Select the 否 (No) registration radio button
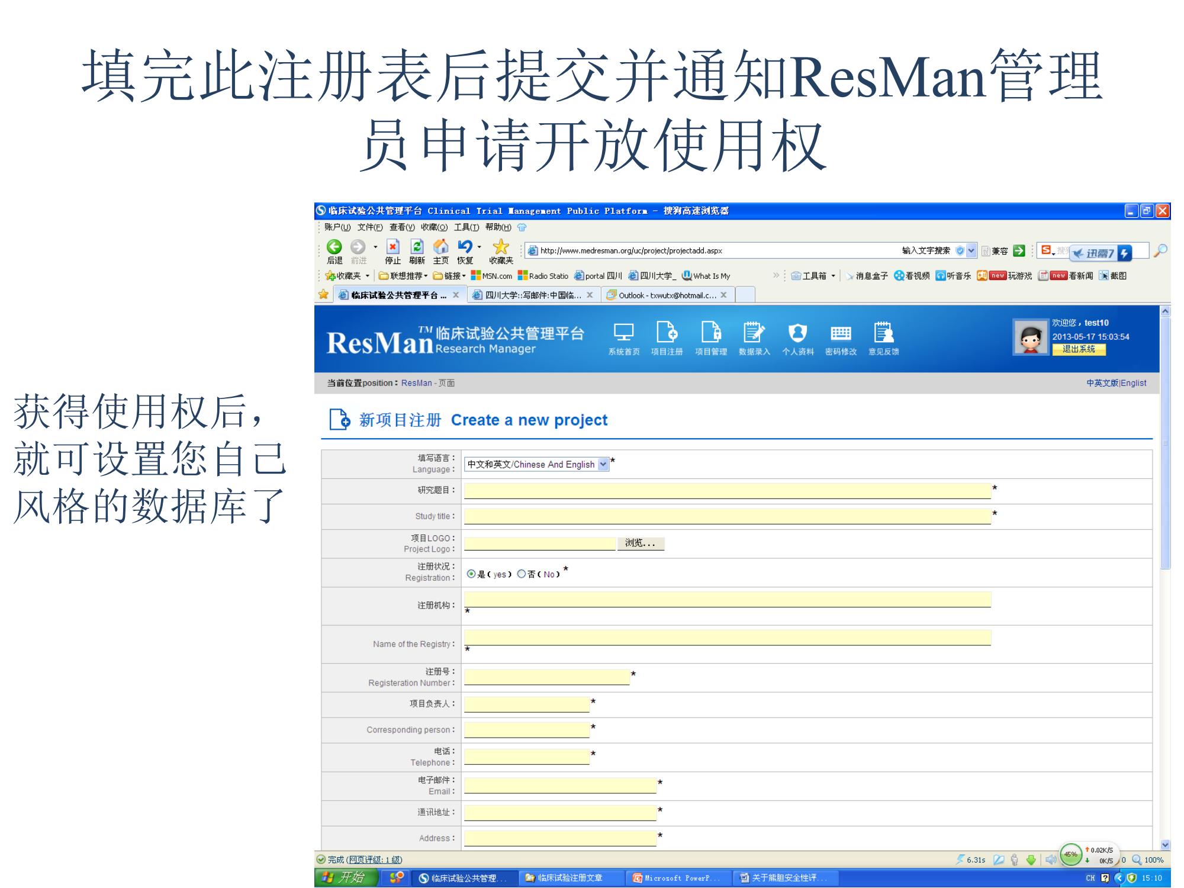1184x888 pixels. click(521, 574)
